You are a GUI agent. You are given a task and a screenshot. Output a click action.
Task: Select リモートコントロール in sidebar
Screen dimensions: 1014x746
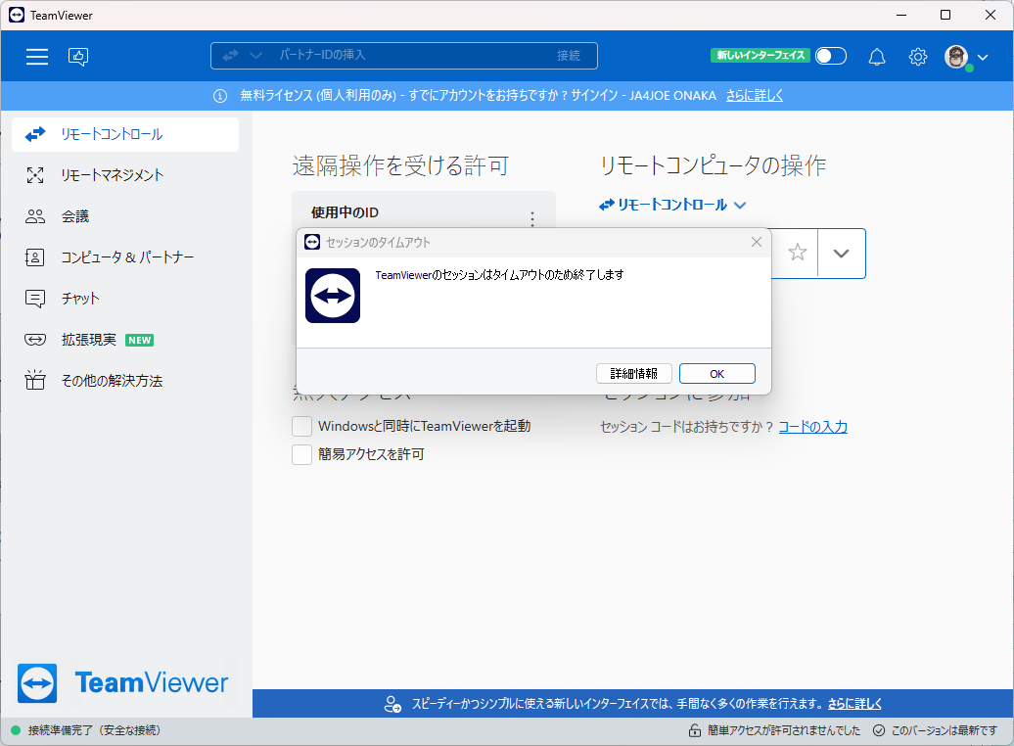click(x=125, y=134)
